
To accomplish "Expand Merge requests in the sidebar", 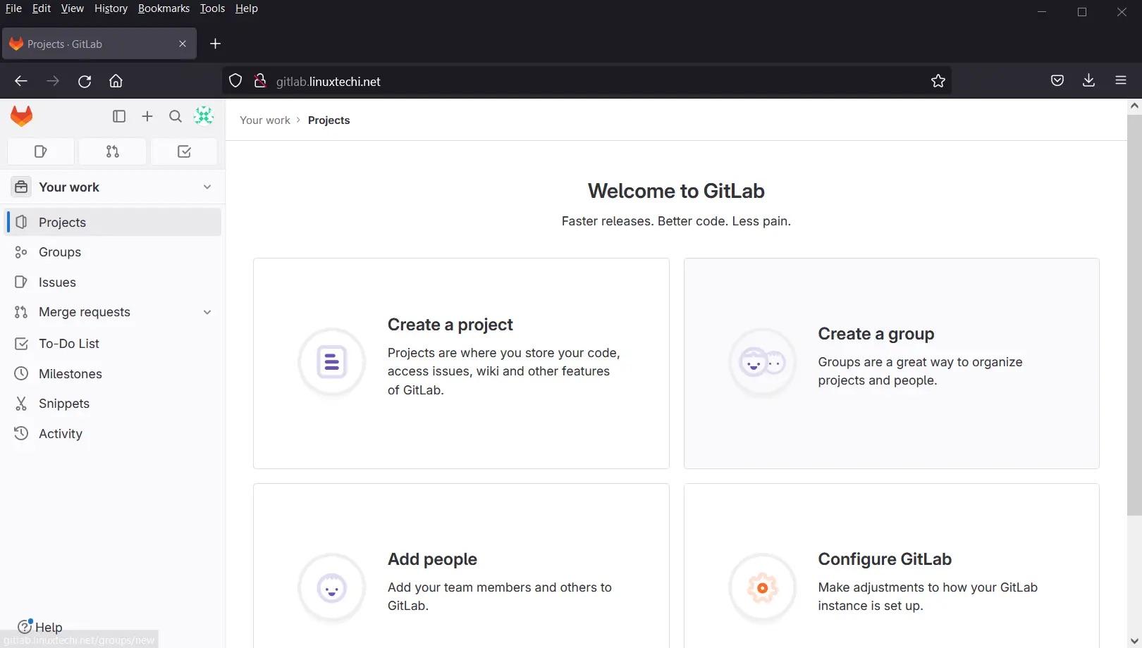I will coord(207,311).
